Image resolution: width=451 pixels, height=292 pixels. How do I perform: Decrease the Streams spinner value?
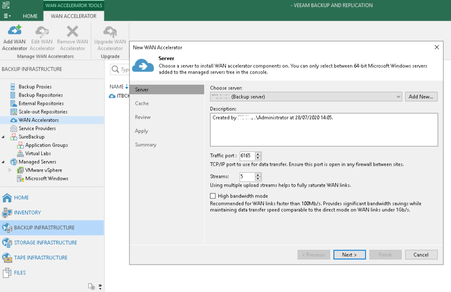258,179
